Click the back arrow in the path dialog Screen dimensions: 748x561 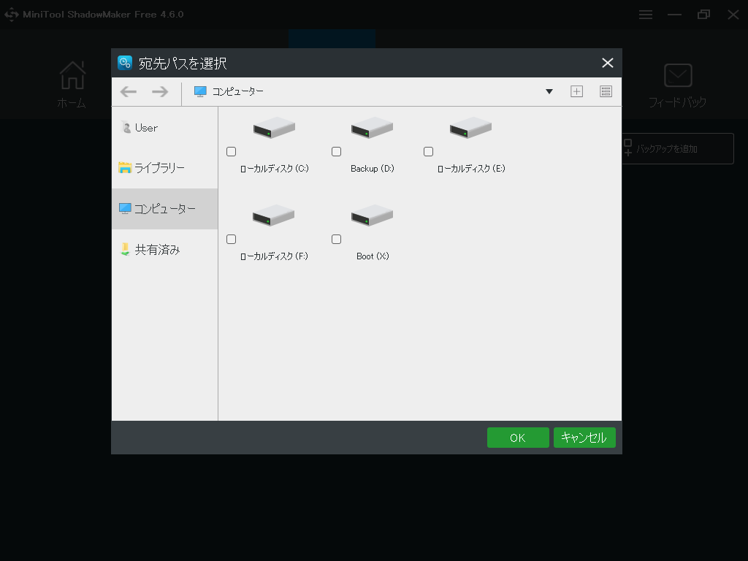[x=129, y=91]
